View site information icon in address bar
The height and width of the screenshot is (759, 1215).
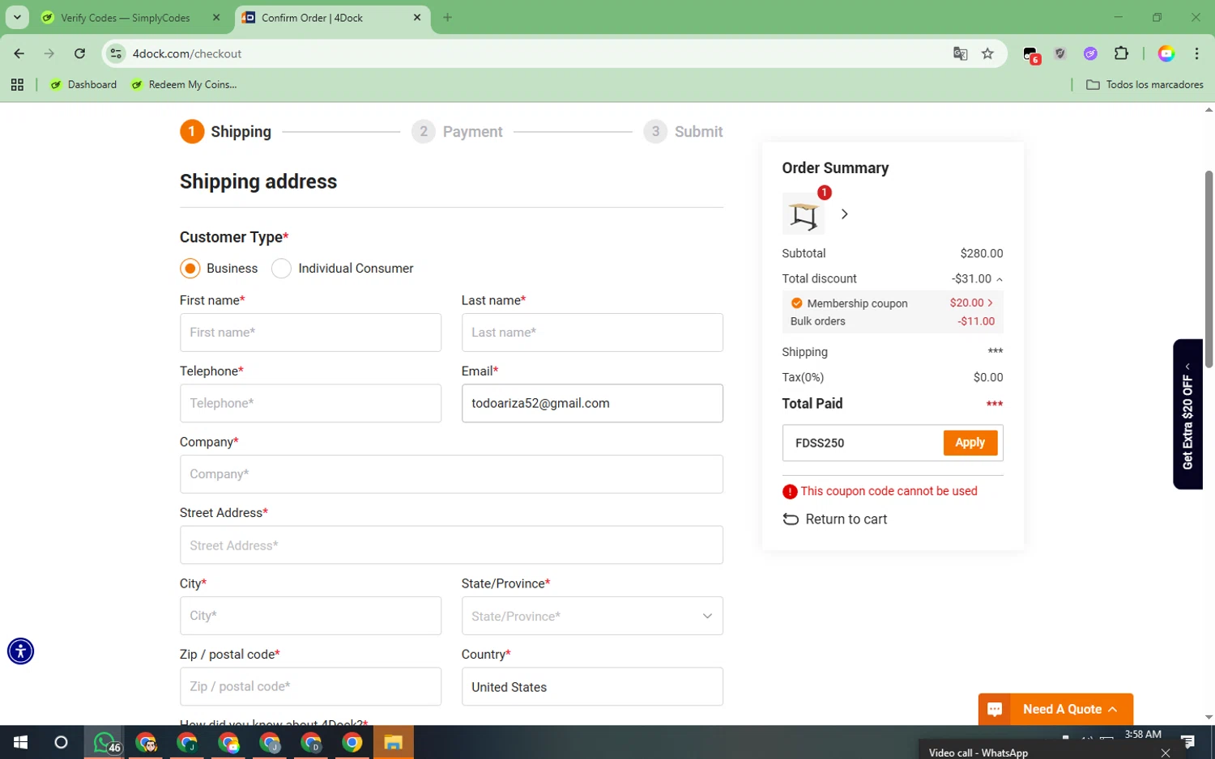click(116, 53)
